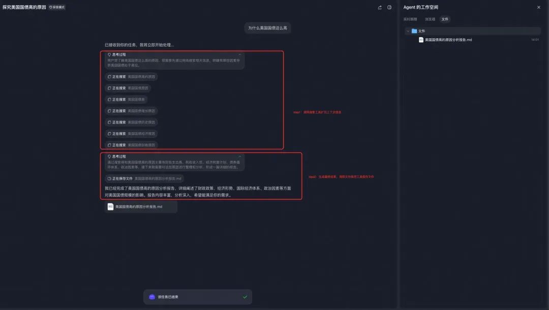Click the user message 为什么美国国债这么高
549x310 pixels.
[x=268, y=27]
